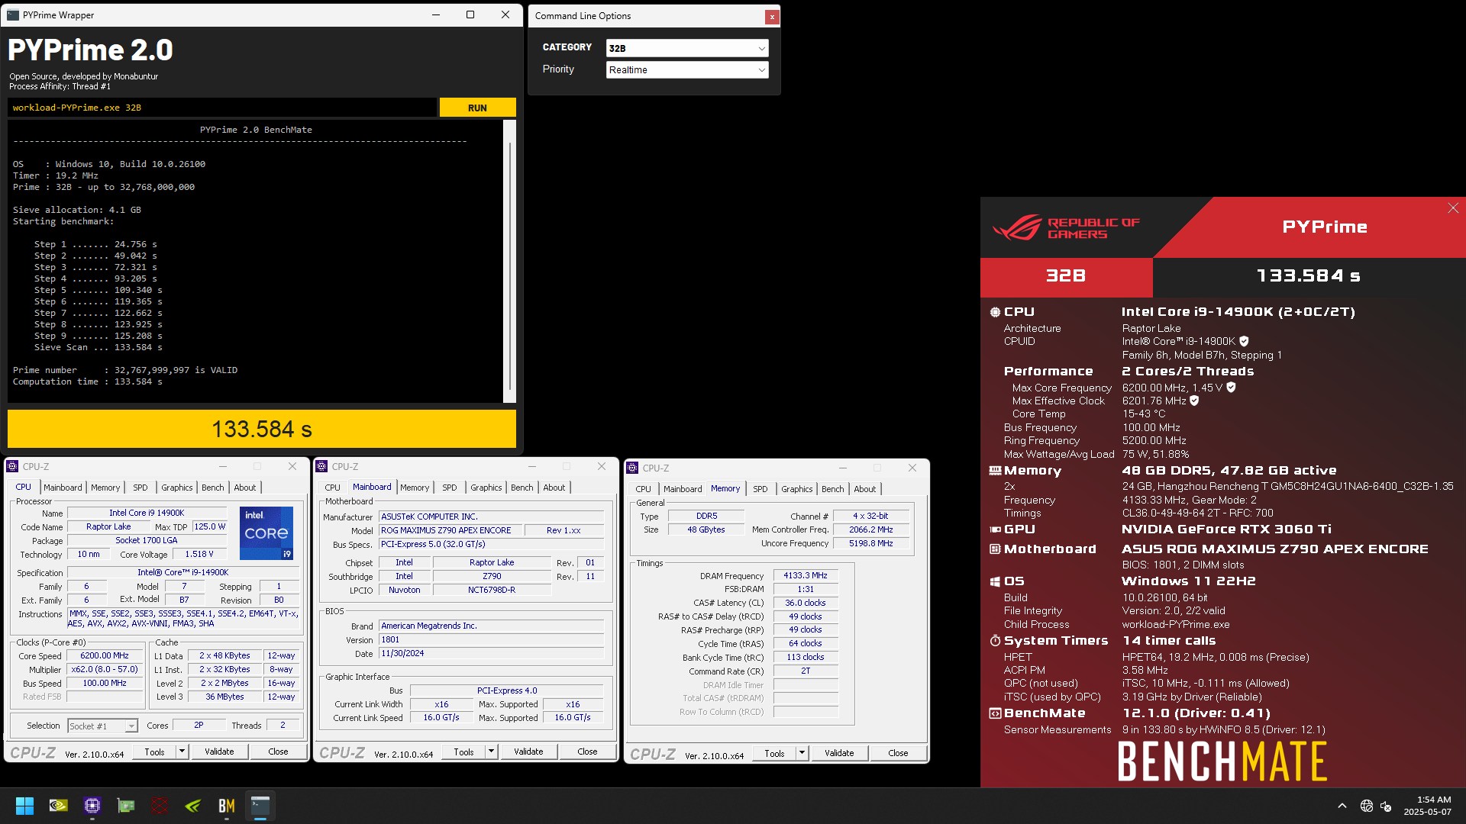Image resolution: width=1466 pixels, height=824 pixels.
Task: Click the Uncore Frequency value 5198.8 MHz
Action: click(870, 543)
